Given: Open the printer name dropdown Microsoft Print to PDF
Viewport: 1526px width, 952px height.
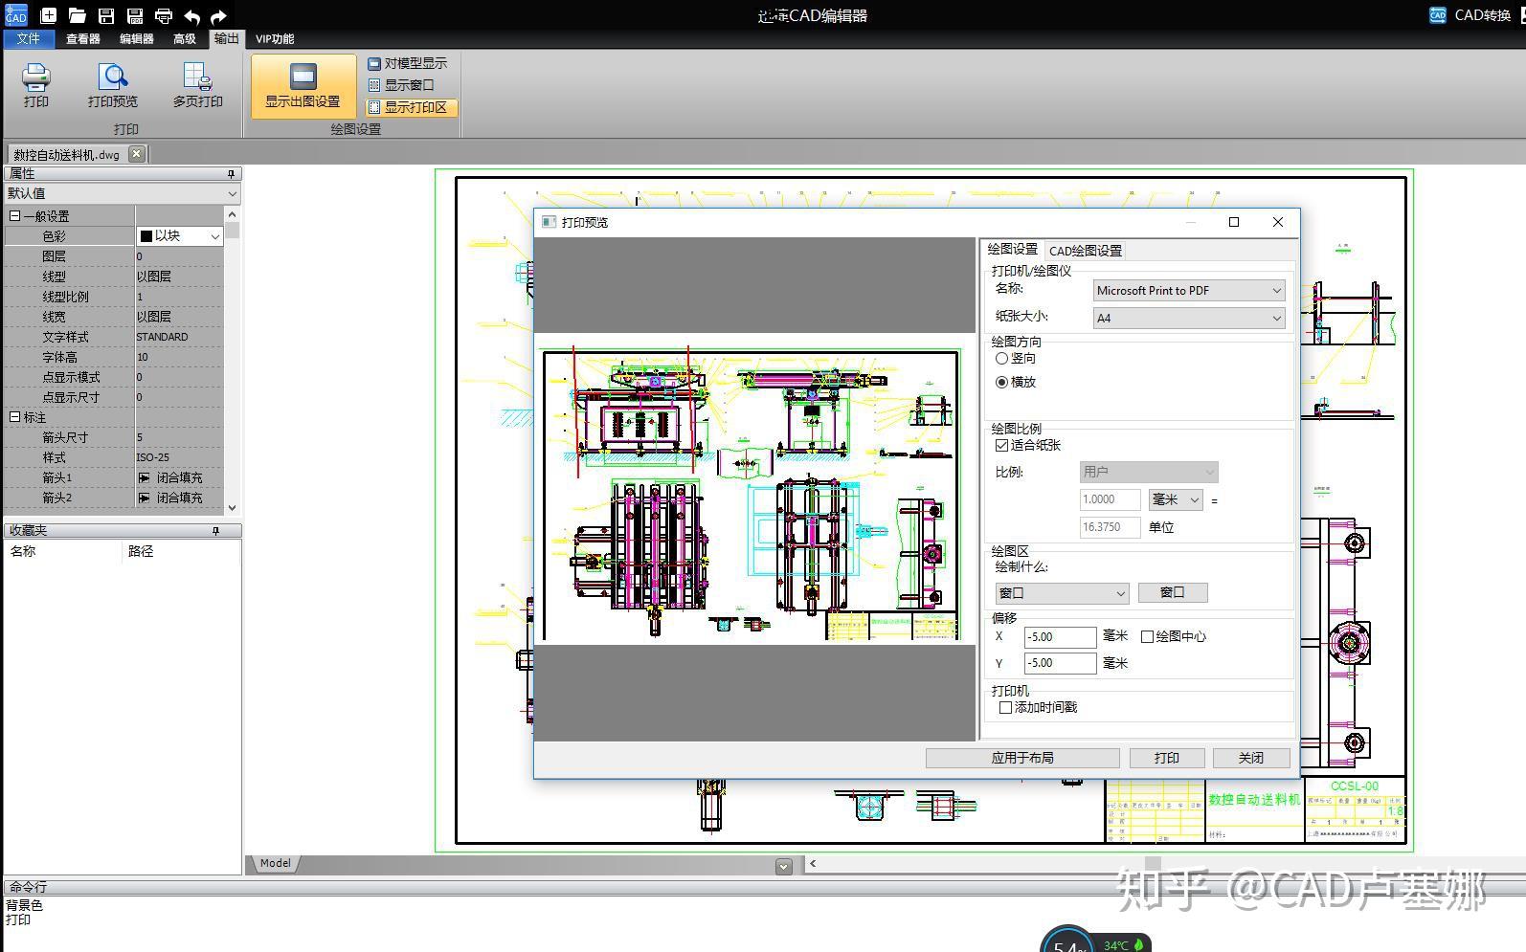Looking at the screenshot, I should click(1188, 291).
